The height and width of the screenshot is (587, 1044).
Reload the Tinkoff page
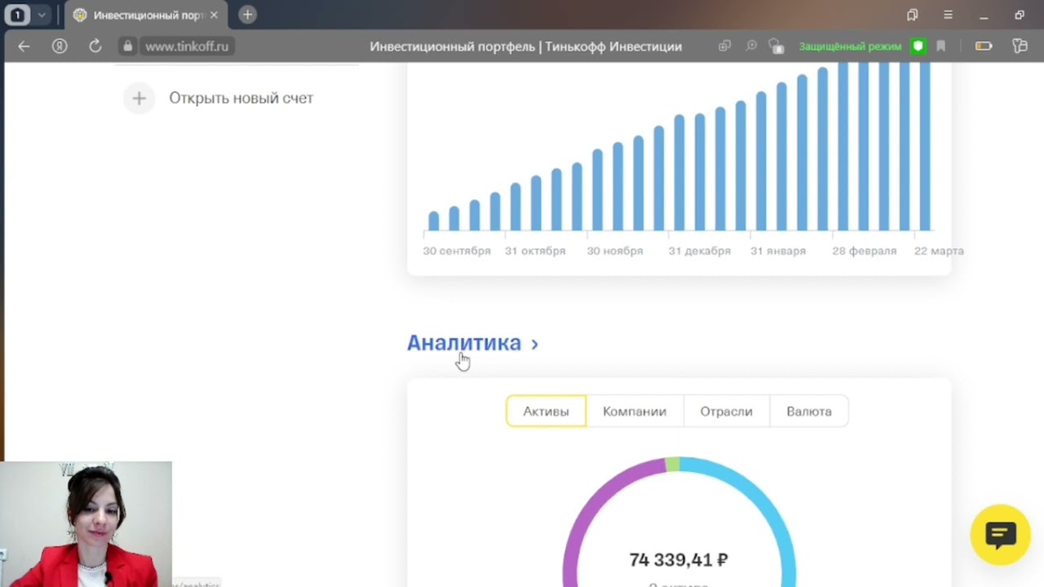[x=95, y=46]
